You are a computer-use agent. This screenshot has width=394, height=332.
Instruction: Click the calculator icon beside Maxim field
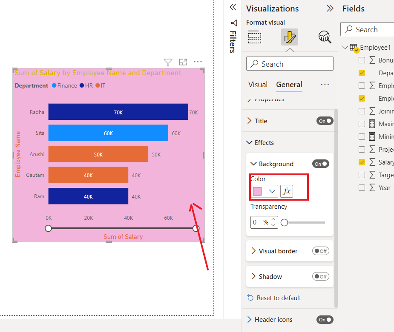pyautogui.click(x=372, y=124)
